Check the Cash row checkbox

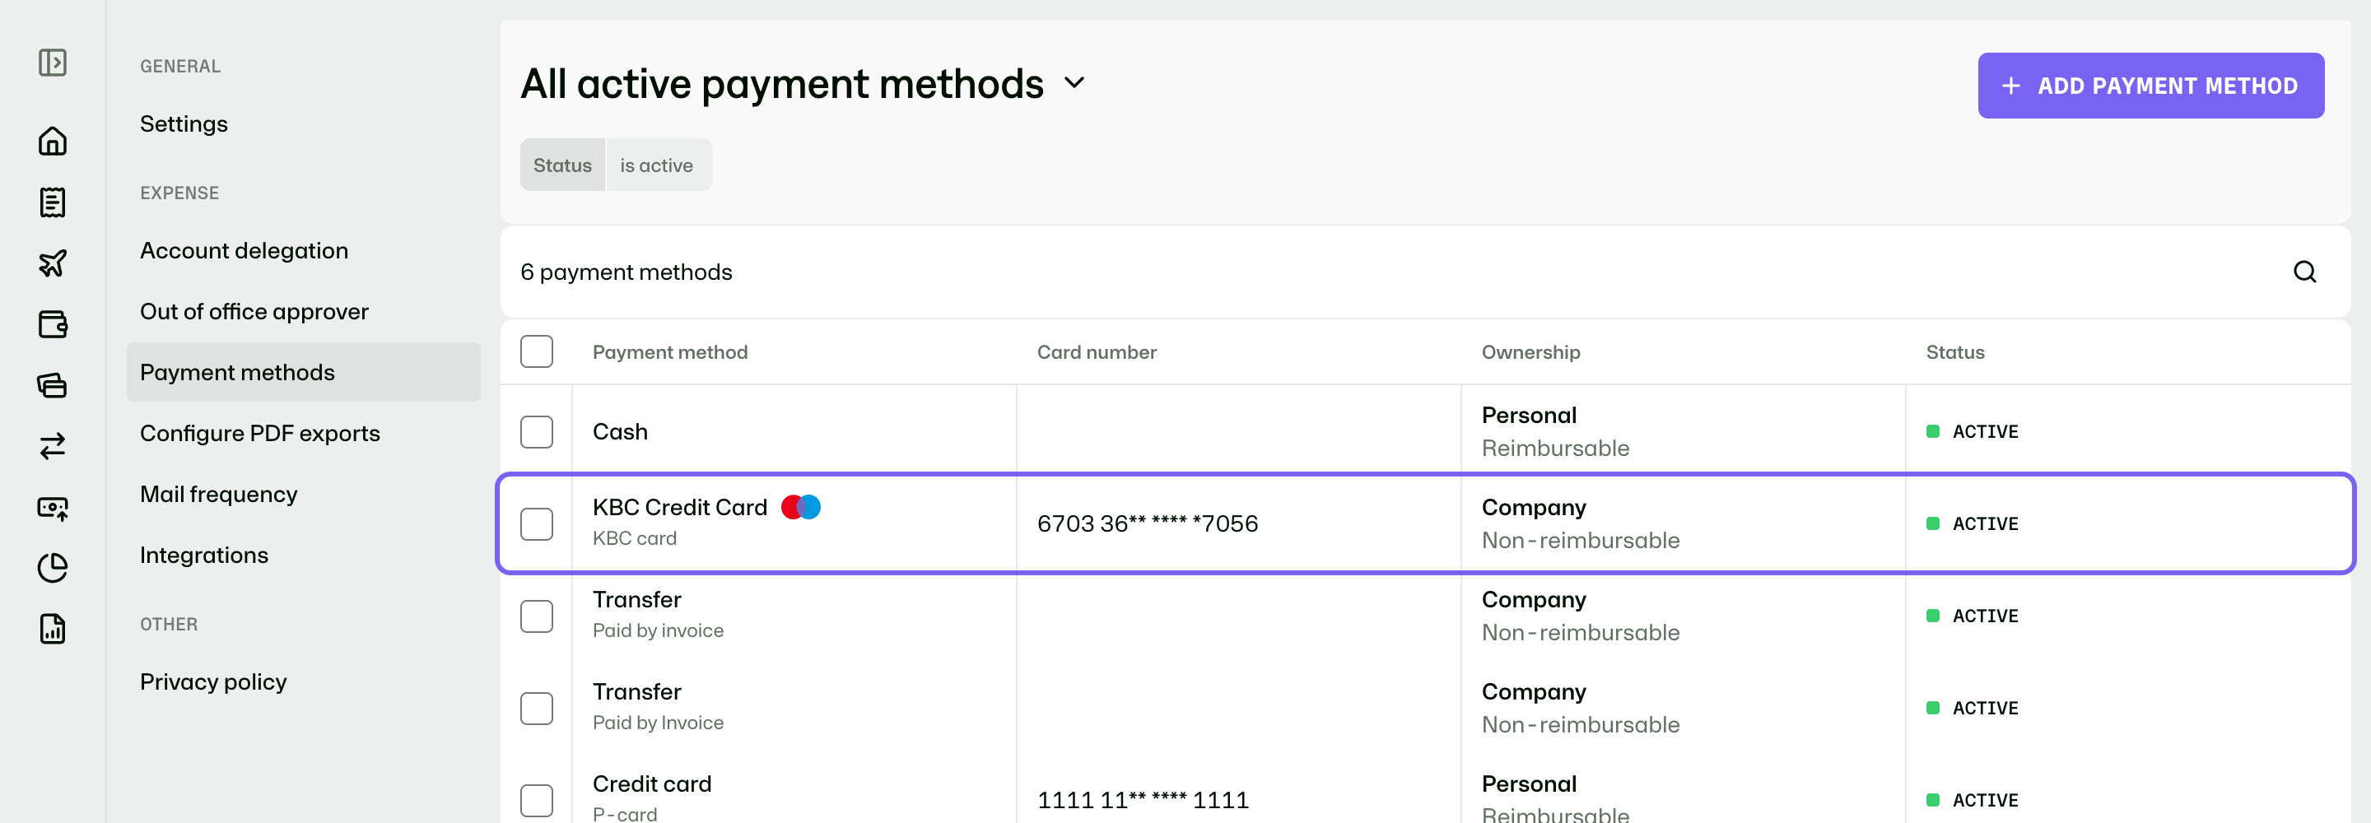coord(537,432)
